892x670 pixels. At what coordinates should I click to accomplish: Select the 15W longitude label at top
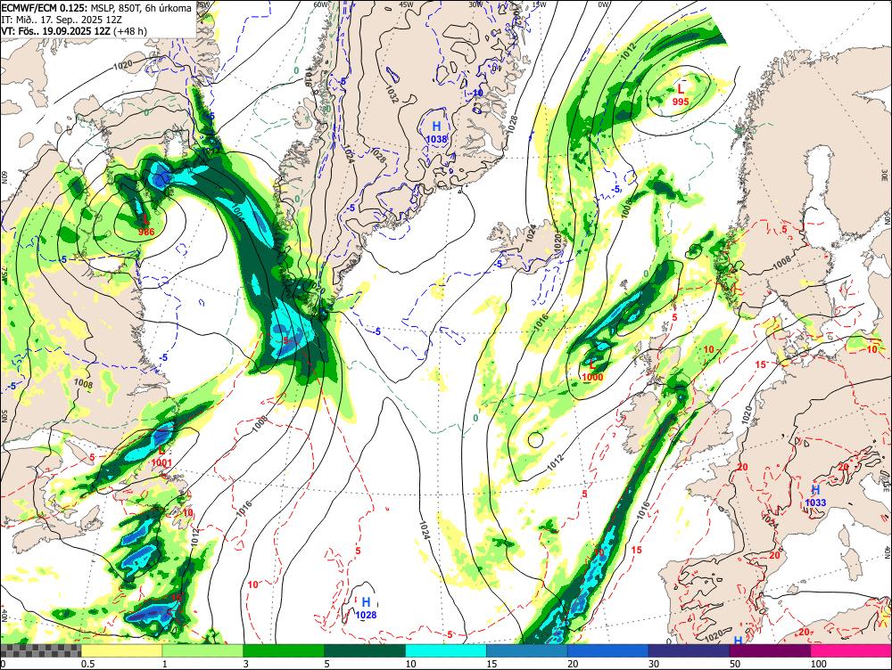tap(539, 4)
